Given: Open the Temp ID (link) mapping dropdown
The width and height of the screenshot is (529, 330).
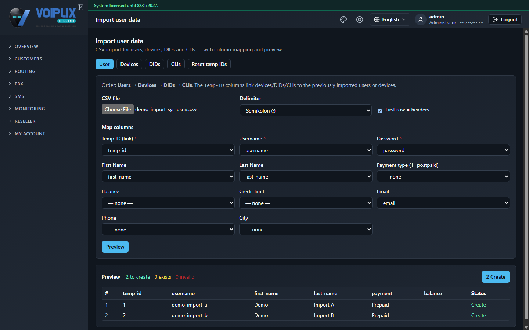Looking at the screenshot, I should [x=168, y=150].
